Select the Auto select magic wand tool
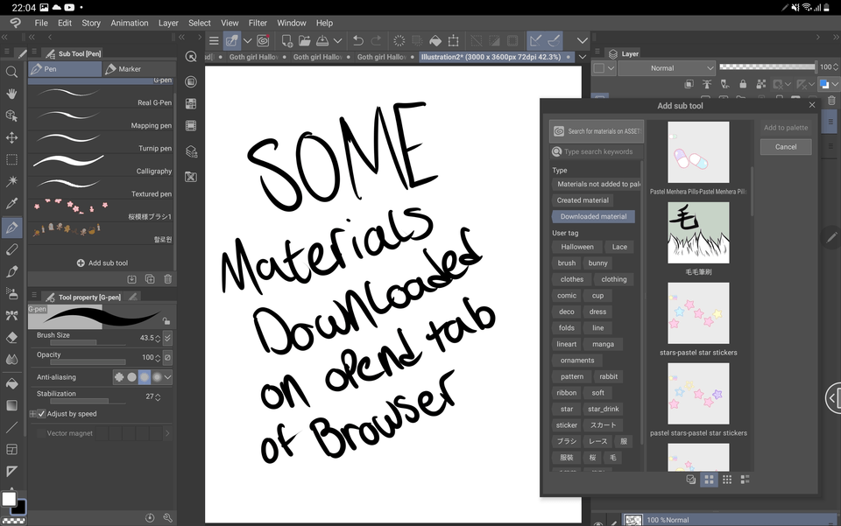The height and width of the screenshot is (526, 841). click(x=11, y=181)
